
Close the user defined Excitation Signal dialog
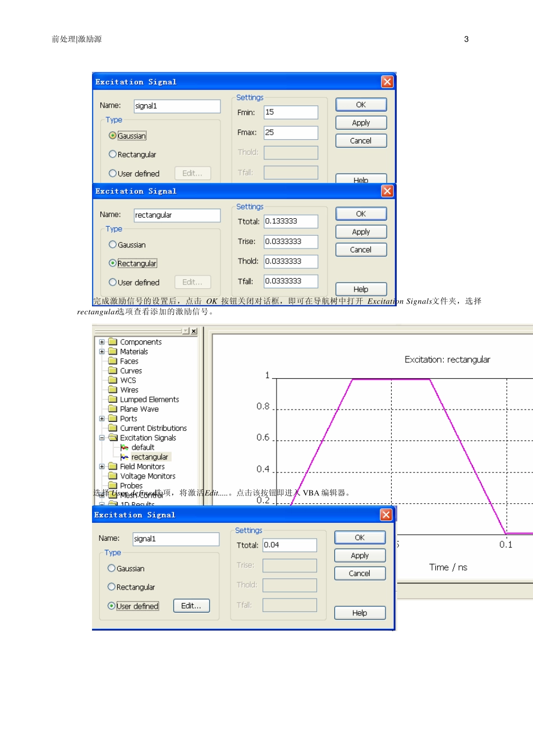(x=386, y=515)
